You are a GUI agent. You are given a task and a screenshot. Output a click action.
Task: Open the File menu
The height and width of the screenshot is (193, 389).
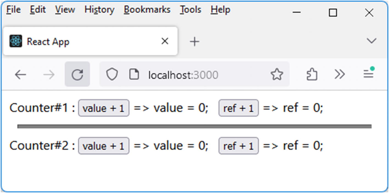coord(13,10)
